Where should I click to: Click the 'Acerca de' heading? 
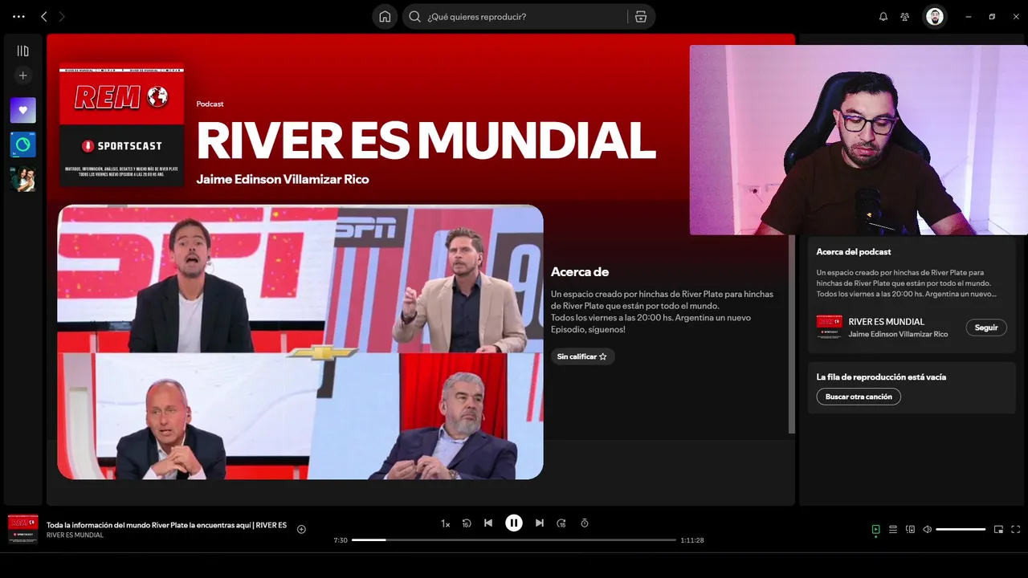580,272
